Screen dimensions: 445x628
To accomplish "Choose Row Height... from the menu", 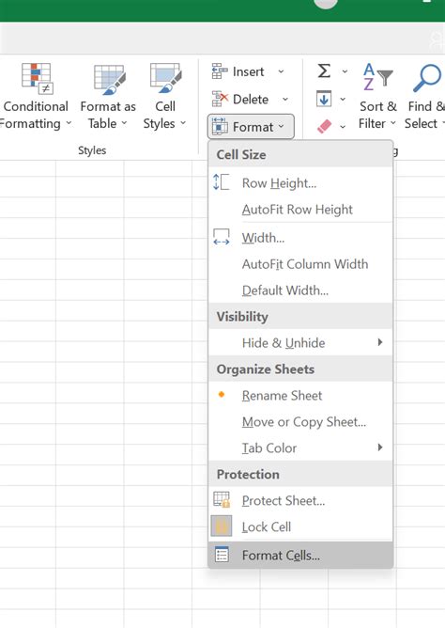I will 300,183.
